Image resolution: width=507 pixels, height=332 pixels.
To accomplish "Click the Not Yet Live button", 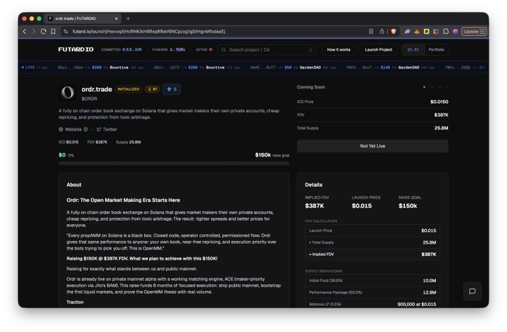I will pos(373,146).
